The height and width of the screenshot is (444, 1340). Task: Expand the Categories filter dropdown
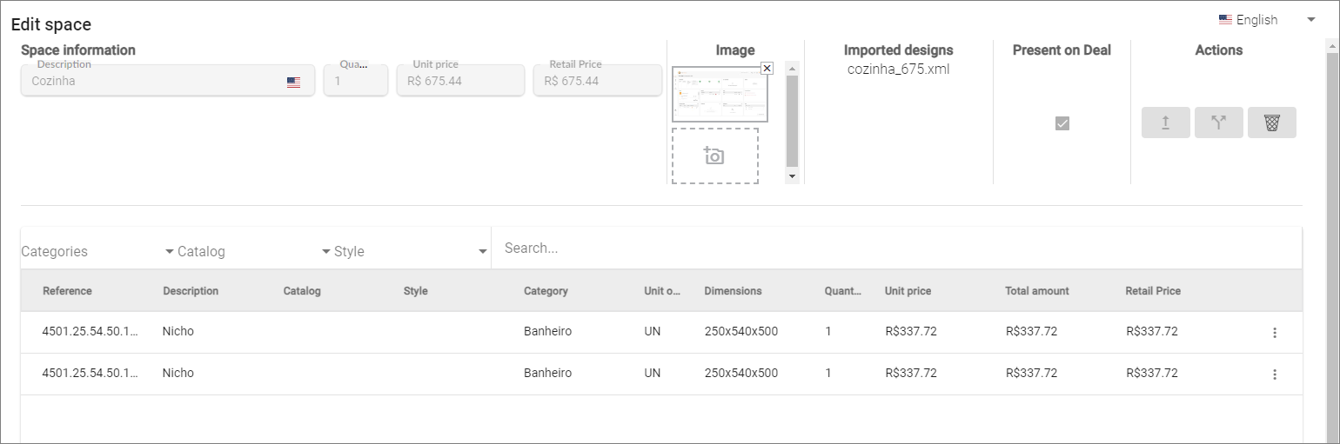point(97,251)
